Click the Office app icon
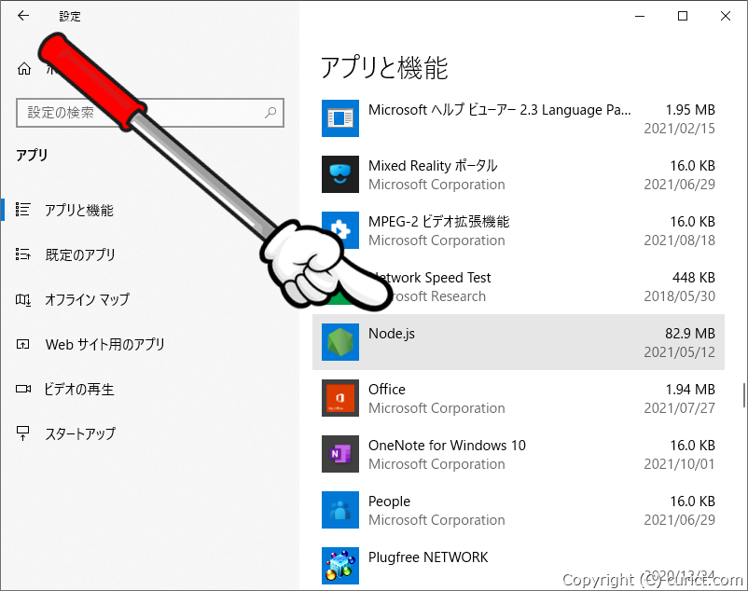 pyautogui.click(x=339, y=398)
